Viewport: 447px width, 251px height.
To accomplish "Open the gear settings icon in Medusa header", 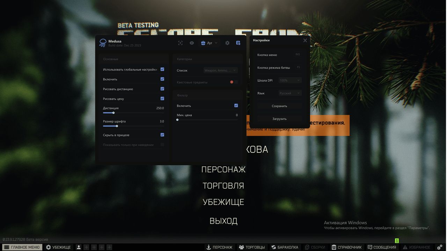I will click(227, 43).
